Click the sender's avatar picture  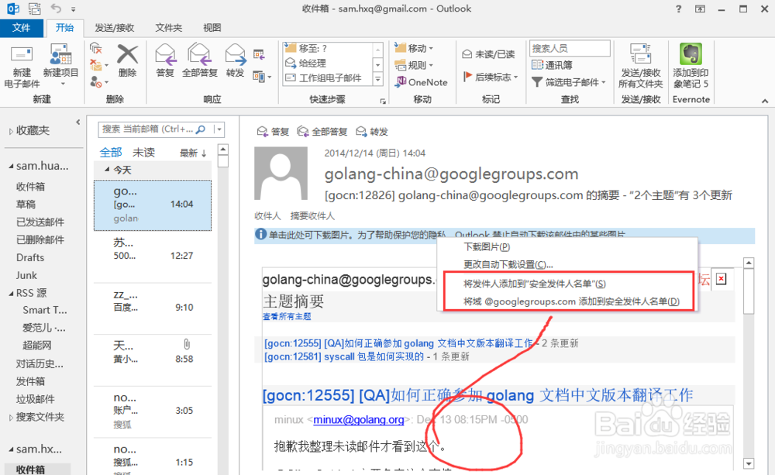coord(281,173)
